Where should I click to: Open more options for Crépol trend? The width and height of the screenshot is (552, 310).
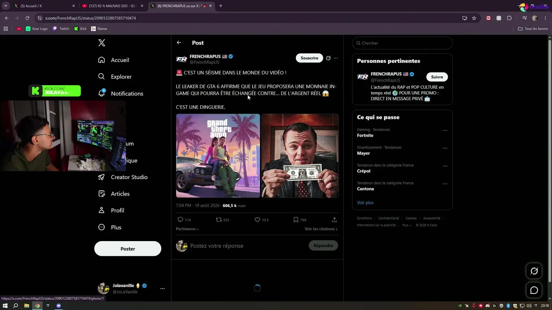tap(445, 166)
